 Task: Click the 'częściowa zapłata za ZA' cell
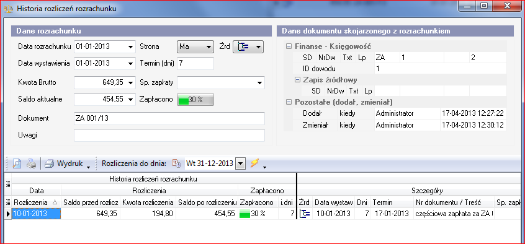(x=454, y=214)
